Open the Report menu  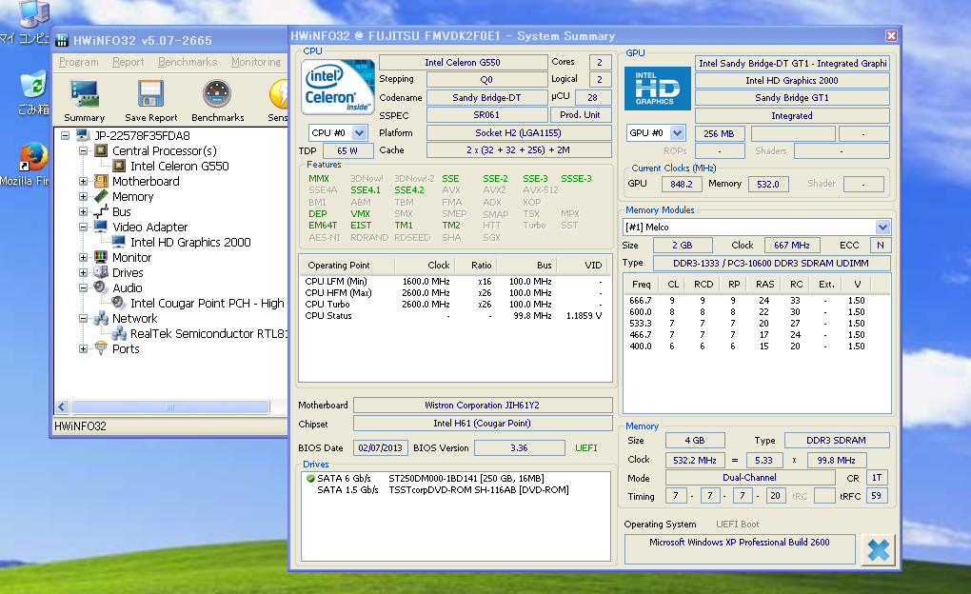(129, 62)
